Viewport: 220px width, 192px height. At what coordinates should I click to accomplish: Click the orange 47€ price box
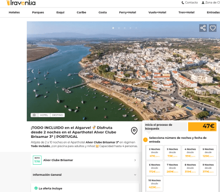[202, 127]
